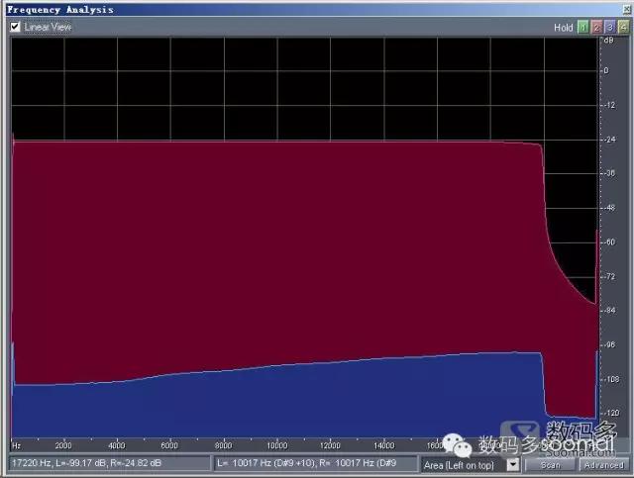Open the Advanced options button
The width and height of the screenshot is (634, 478).
(x=602, y=464)
